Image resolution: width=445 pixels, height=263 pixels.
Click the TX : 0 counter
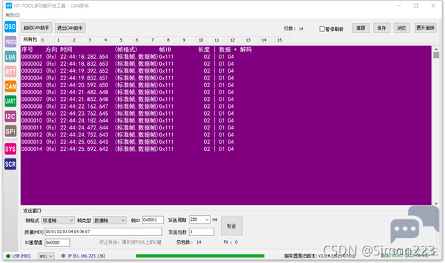tap(230, 242)
